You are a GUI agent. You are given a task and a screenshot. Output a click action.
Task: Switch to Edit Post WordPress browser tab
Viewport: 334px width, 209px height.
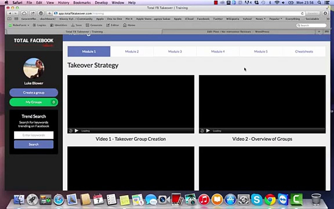(238, 32)
